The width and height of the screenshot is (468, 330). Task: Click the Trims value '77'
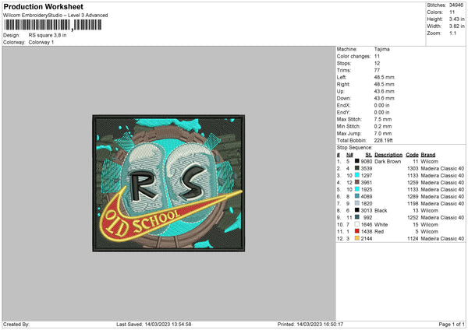pos(377,70)
